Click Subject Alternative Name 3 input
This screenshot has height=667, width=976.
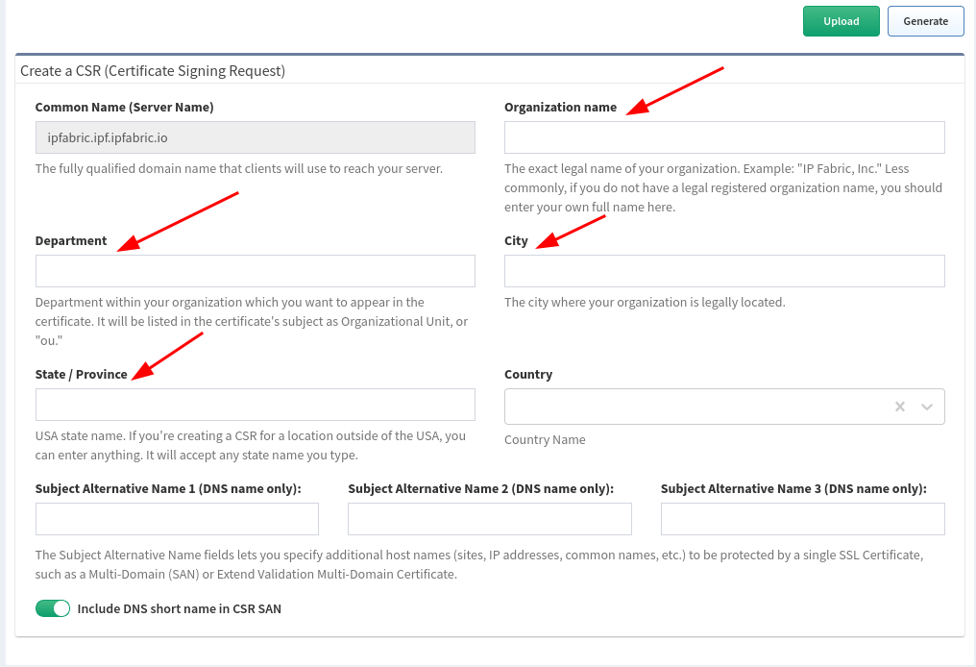coord(803,519)
